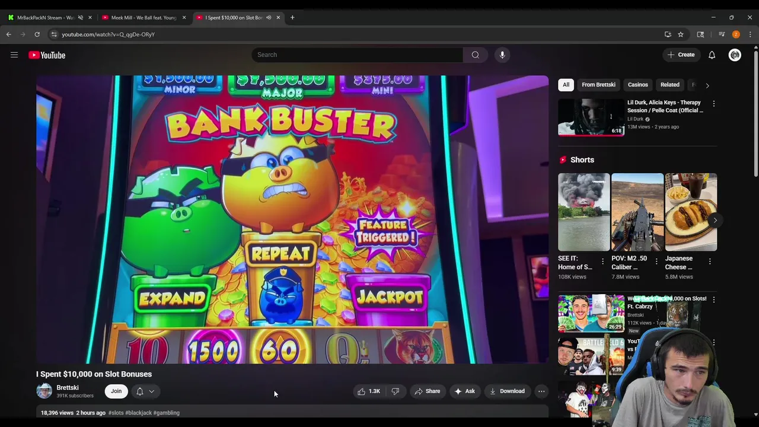The height and width of the screenshot is (427, 759).
Task: Open more actions ellipsis below video
Action: click(x=541, y=391)
